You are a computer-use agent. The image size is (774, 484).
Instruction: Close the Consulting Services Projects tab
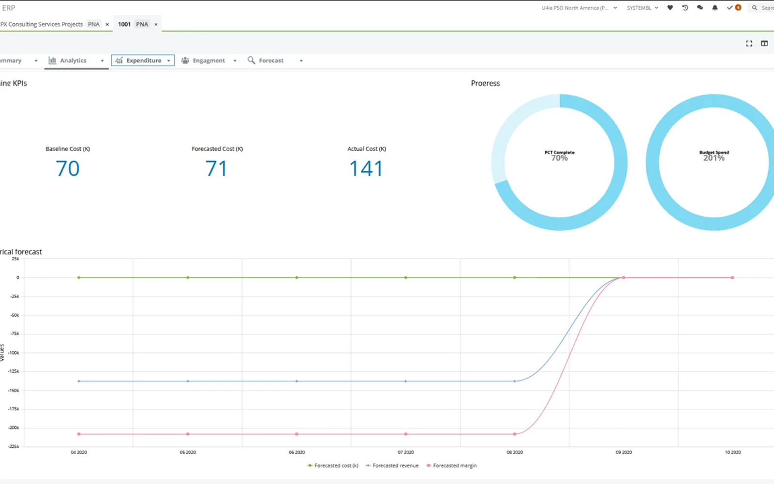pyautogui.click(x=107, y=24)
